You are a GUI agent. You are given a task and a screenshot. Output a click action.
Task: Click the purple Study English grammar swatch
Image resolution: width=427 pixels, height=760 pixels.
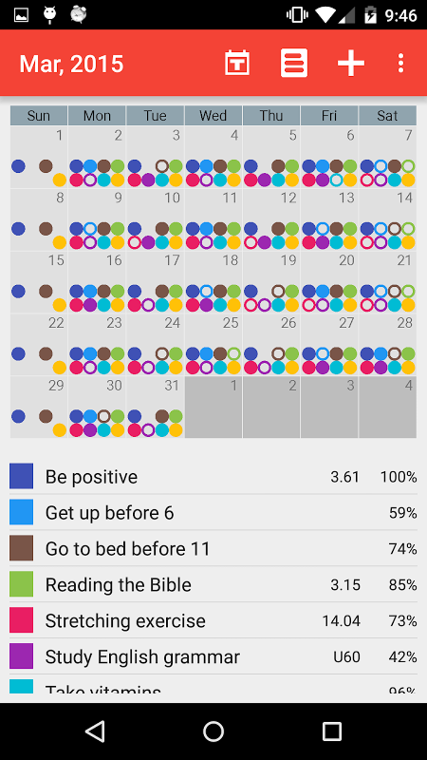point(21,656)
